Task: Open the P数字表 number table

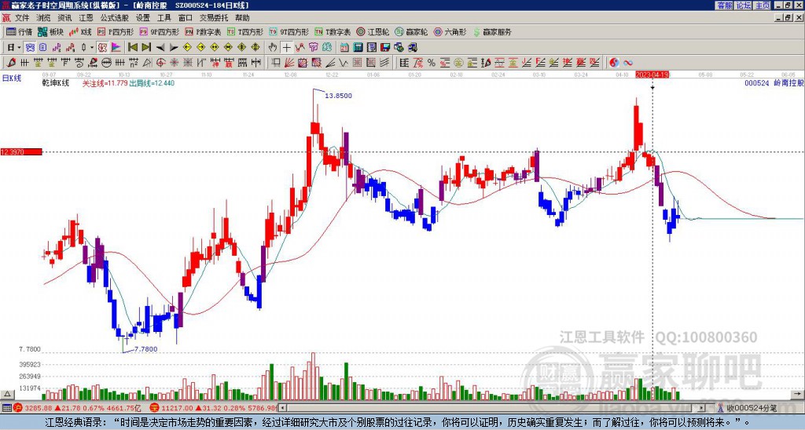Action: 203,31
